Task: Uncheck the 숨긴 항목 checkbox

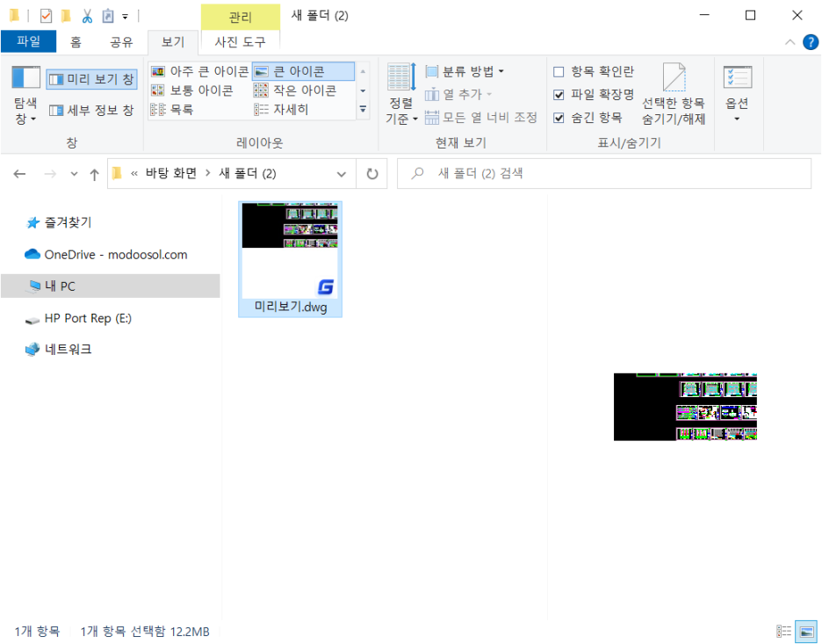Action: click(559, 118)
